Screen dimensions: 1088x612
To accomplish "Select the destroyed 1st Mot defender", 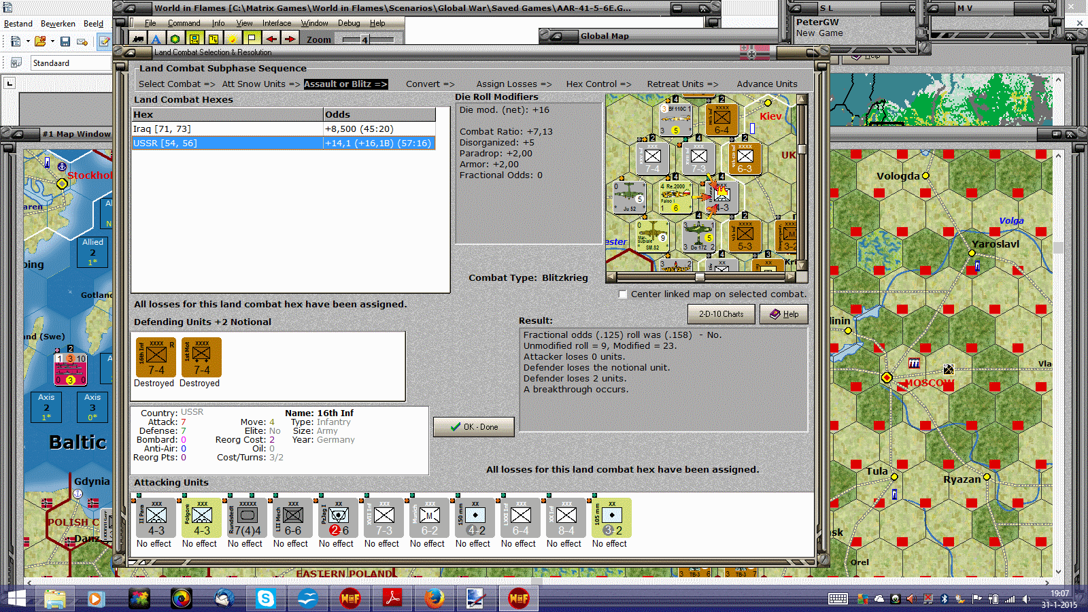I will pos(201,357).
